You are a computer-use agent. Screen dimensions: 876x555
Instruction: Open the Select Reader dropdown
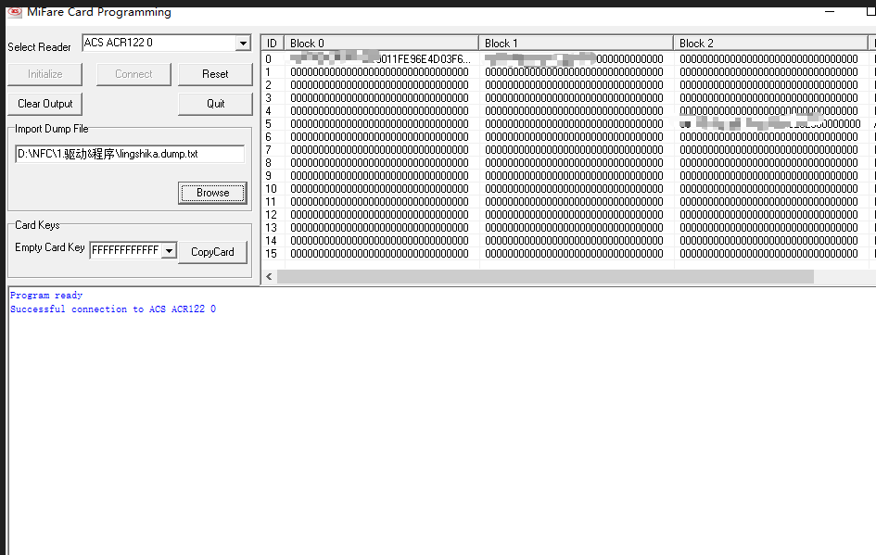243,44
